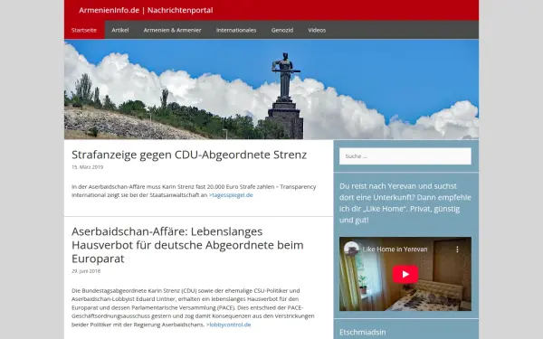Open ArmenienInfo.de Nachrichtenportal site title
The height and width of the screenshot is (339, 543).
click(x=146, y=10)
